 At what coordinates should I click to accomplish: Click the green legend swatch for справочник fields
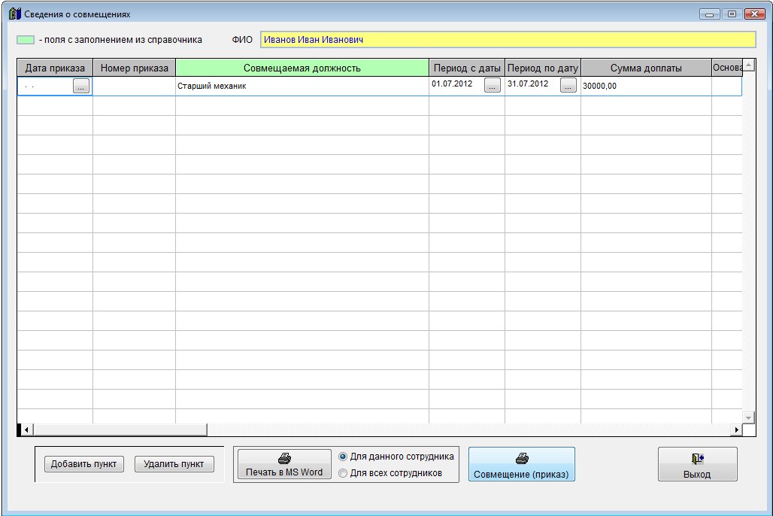pos(26,40)
